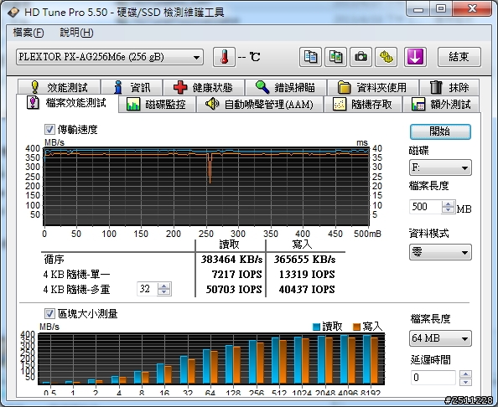The image size is (498, 407).
Task: Switch to the 額外測試 extra tests tab
Action: (x=441, y=105)
